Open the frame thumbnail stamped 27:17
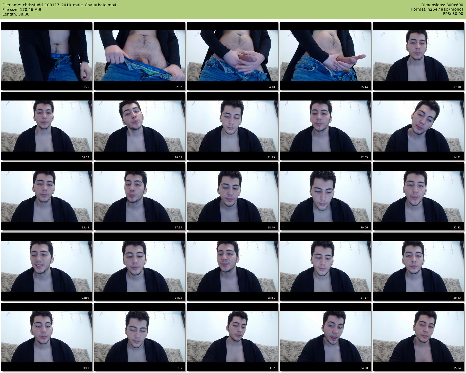Screen dimensions: 466x373 pos(326,267)
